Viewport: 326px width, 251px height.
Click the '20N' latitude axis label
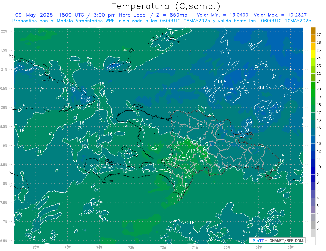[4, 107]
